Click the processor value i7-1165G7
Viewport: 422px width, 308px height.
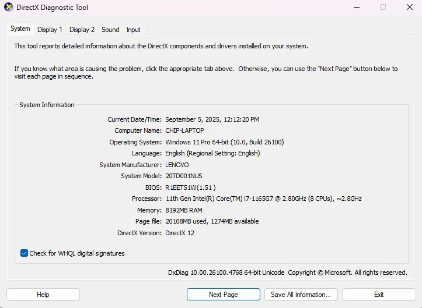(x=263, y=199)
